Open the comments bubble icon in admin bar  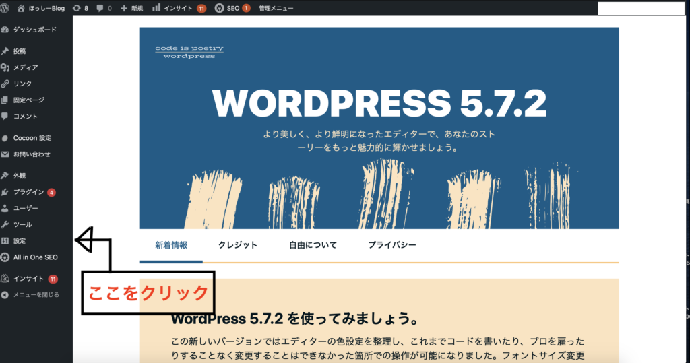click(100, 8)
